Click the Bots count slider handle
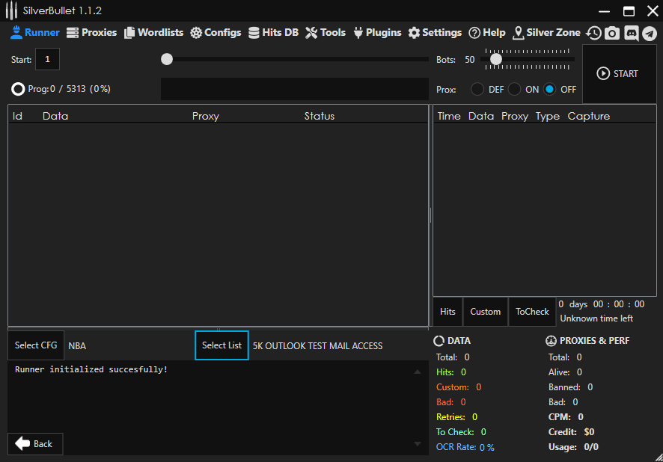Viewport: 663px width, 462px height. (x=495, y=59)
